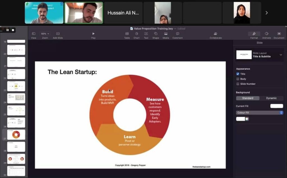
Task: Show the next participants with the arrow
Action: [267, 13]
